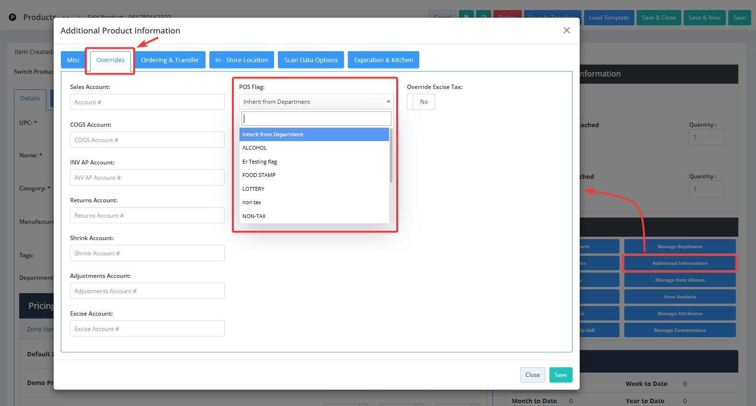Open the Ordering & Transfer tab

click(170, 60)
